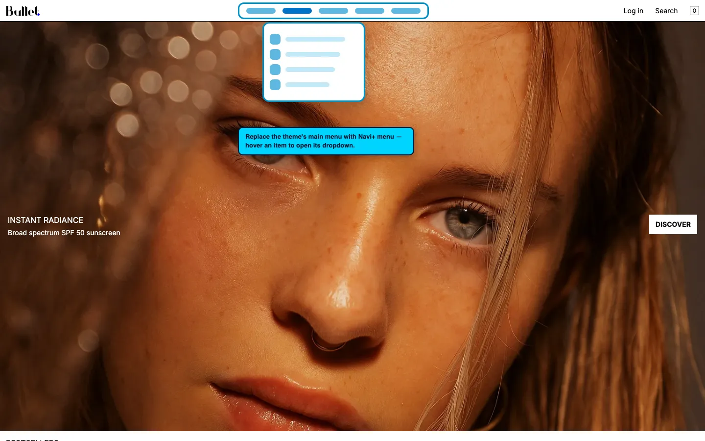Image resolution: width=705 pixels, height=441 pixels.
Task: Click the 'Broad spectrum SPF 50 sunscreen' text
Action: 64,233
